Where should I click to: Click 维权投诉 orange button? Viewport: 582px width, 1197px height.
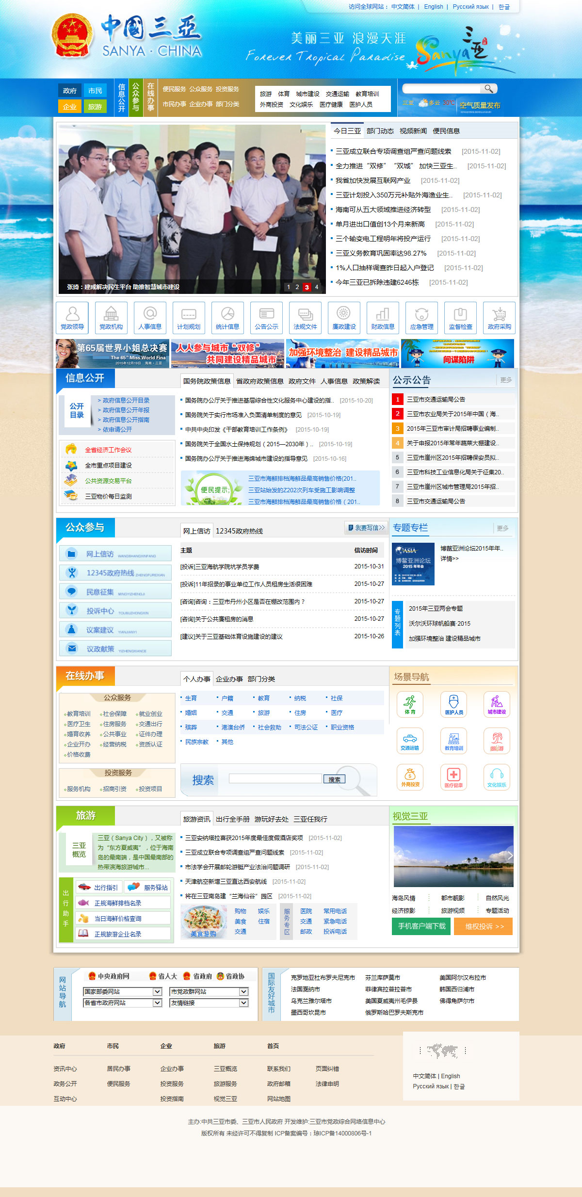click(x=483, y=926)
